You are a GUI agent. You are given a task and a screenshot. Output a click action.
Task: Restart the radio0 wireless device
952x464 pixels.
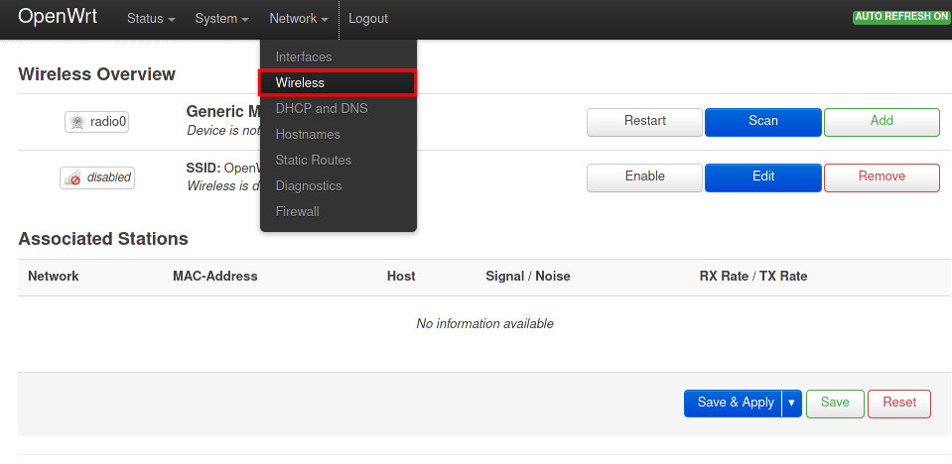[645, 121]
